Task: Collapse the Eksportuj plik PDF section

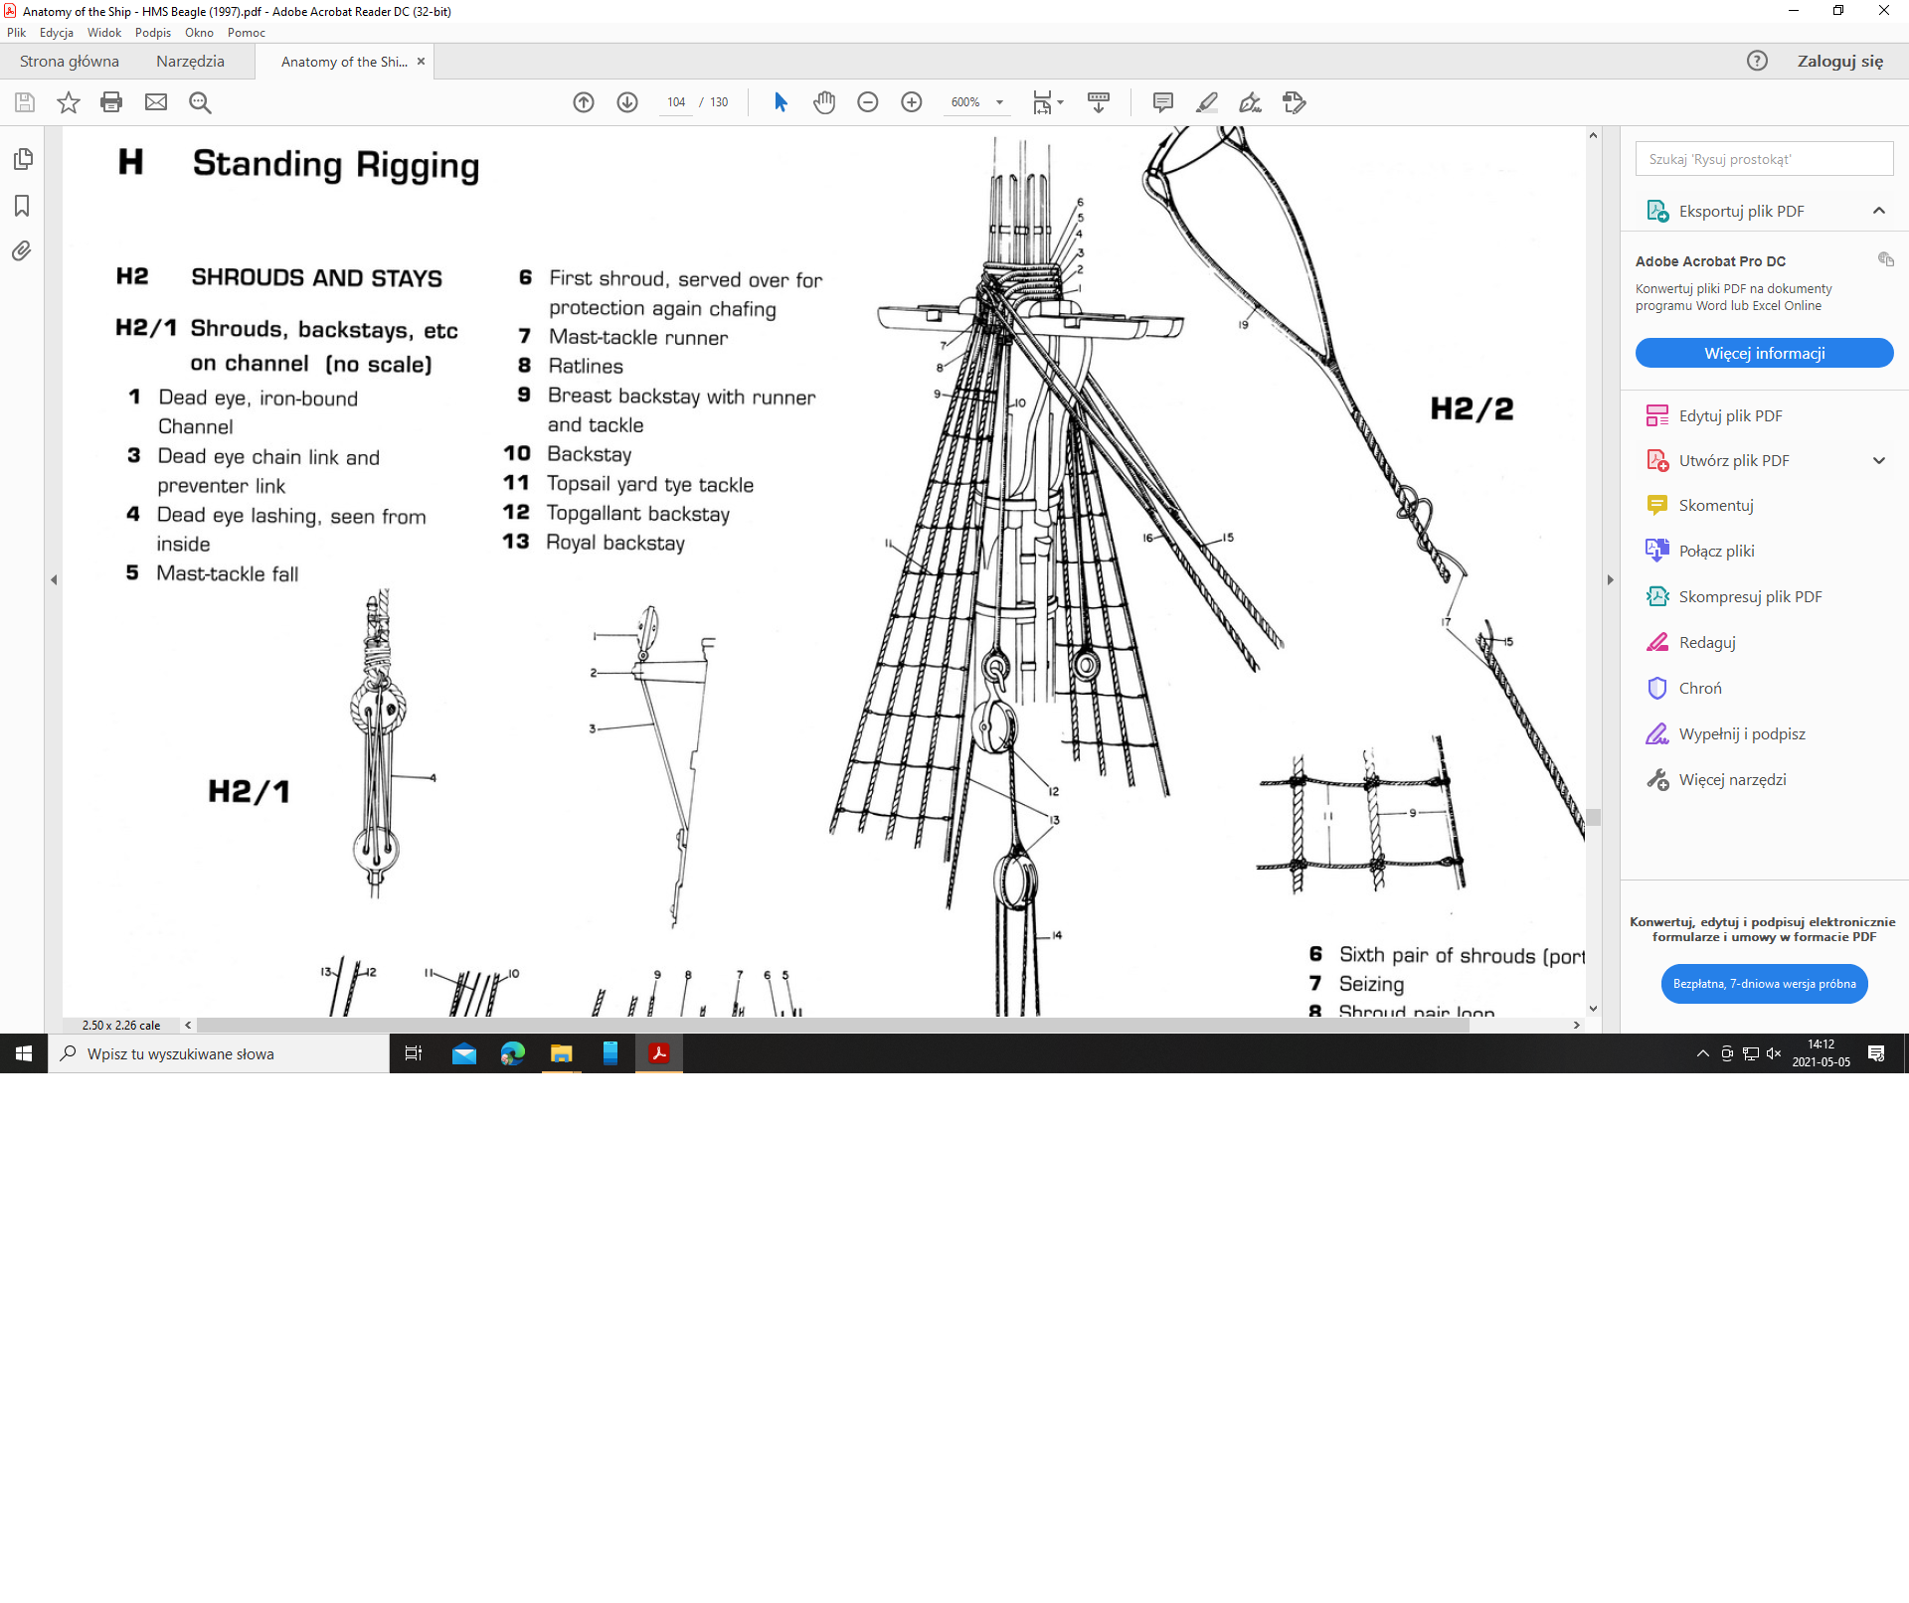Action: pyautogui.click(x=1878, y=211)
